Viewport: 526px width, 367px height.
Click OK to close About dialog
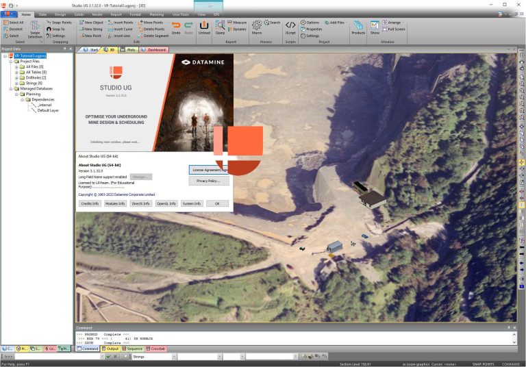point(217,203)
